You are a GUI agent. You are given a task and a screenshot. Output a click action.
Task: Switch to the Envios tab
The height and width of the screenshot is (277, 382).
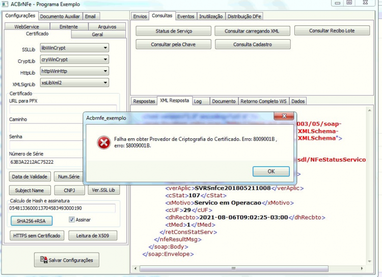click(140, 16)
